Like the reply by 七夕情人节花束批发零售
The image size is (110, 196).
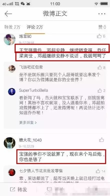coord(98,171)
